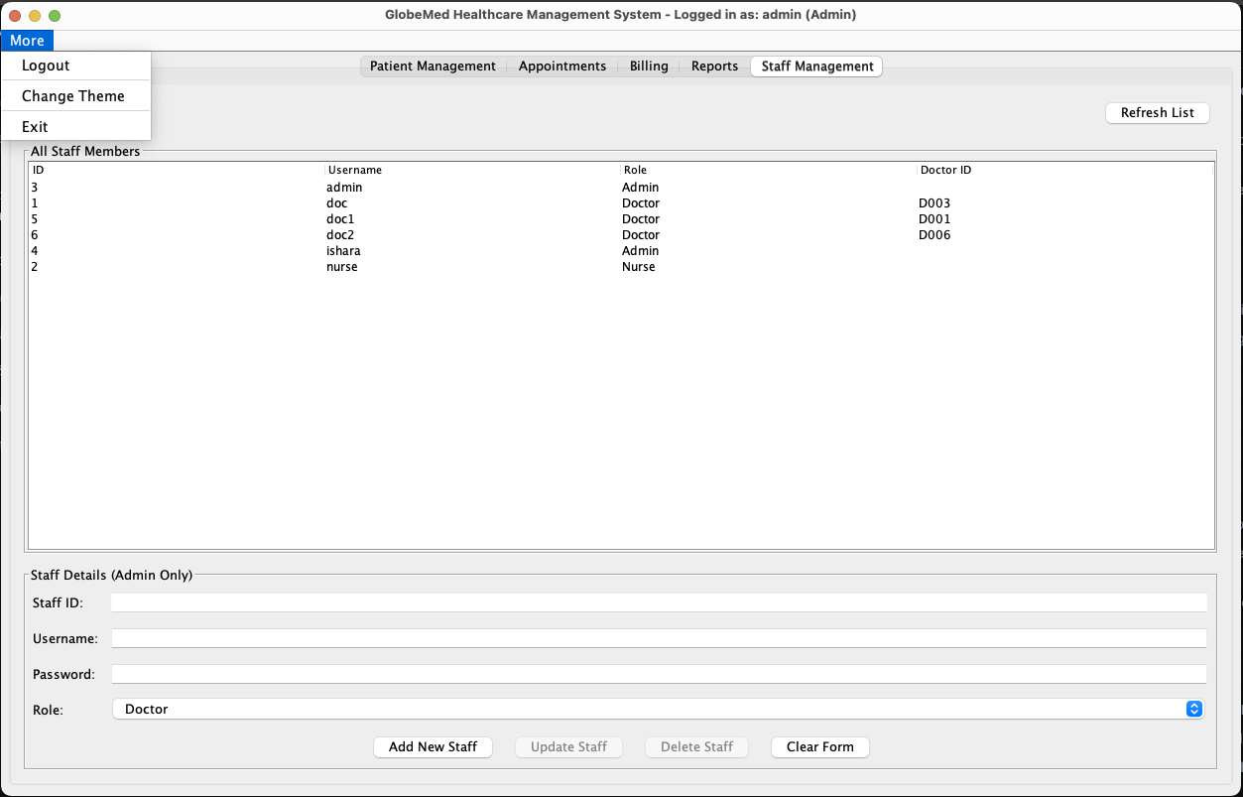1243x797 pixels.
Task: Click the Add New Staff button
Action: 433,747
